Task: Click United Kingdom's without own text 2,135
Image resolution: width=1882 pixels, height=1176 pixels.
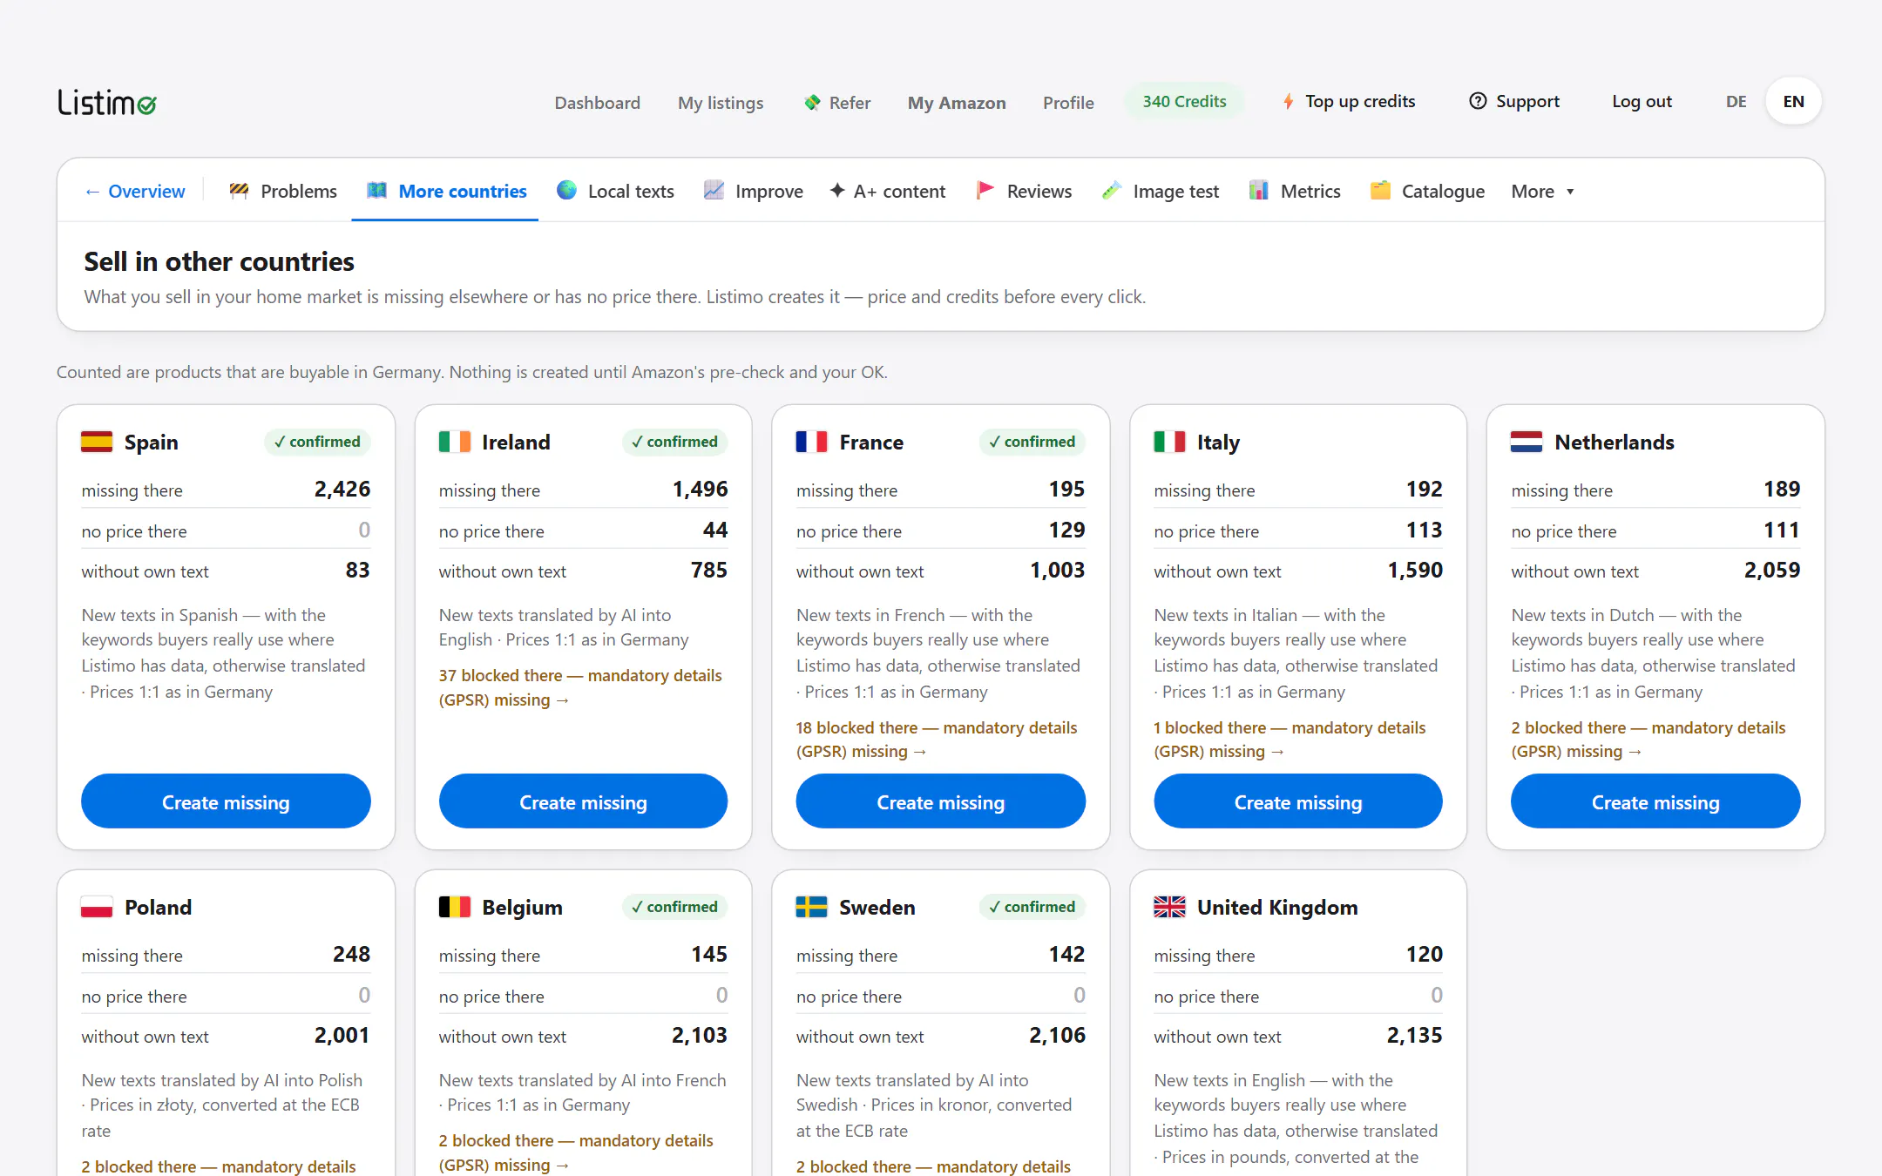Action: (x=1414, y=1036)
